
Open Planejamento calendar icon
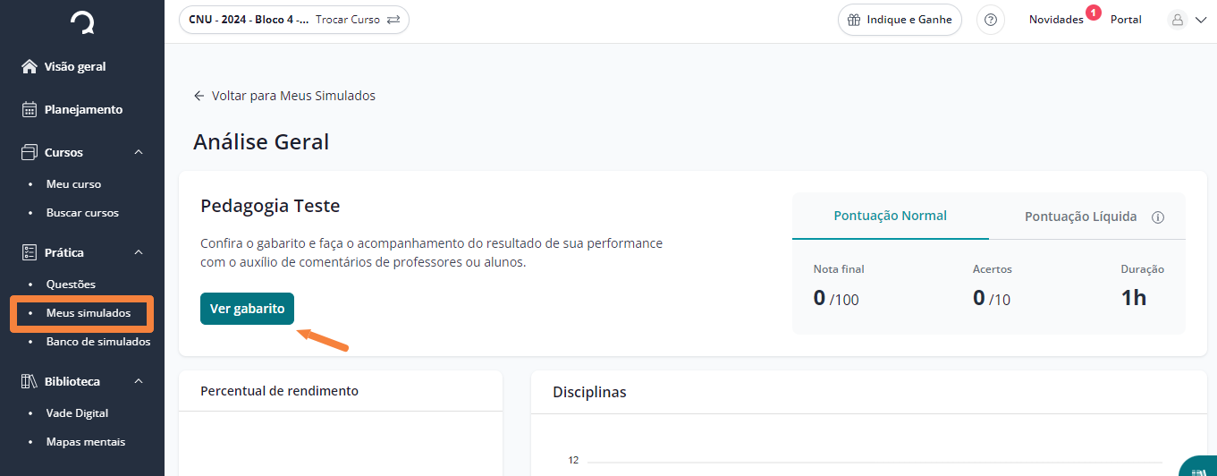[x=29, y=109]
